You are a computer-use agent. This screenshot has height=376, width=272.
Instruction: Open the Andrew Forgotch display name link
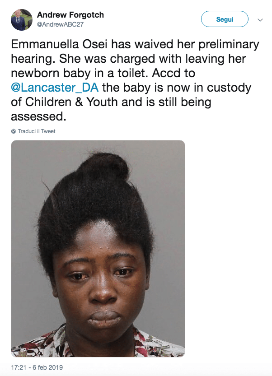[x=70, y=15]
